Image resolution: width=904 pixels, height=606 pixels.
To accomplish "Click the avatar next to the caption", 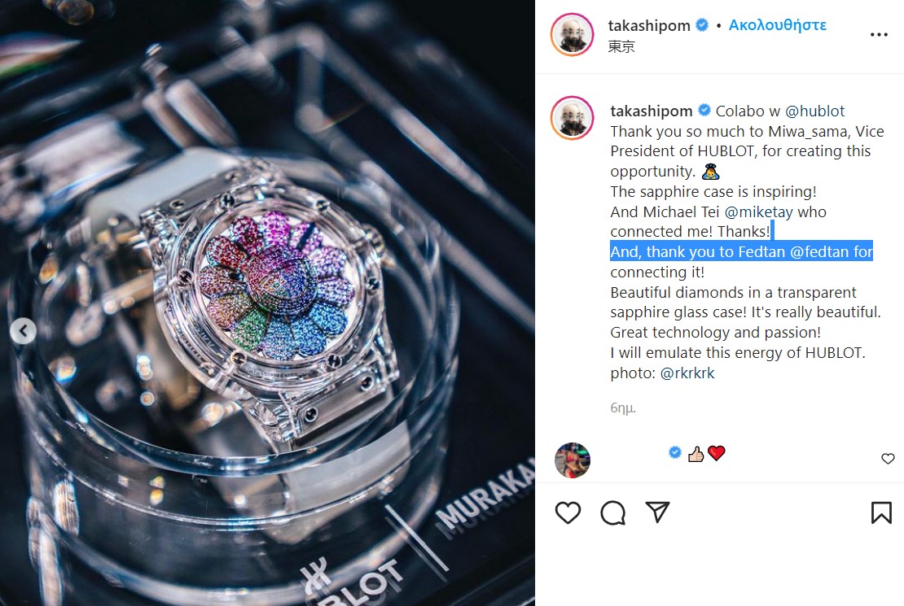I will [x=572, y=118].
